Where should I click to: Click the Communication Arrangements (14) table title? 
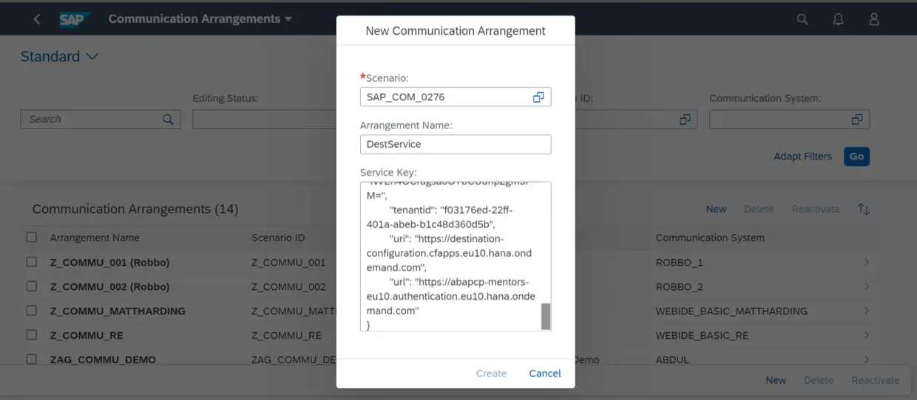(x=135, y=209)
